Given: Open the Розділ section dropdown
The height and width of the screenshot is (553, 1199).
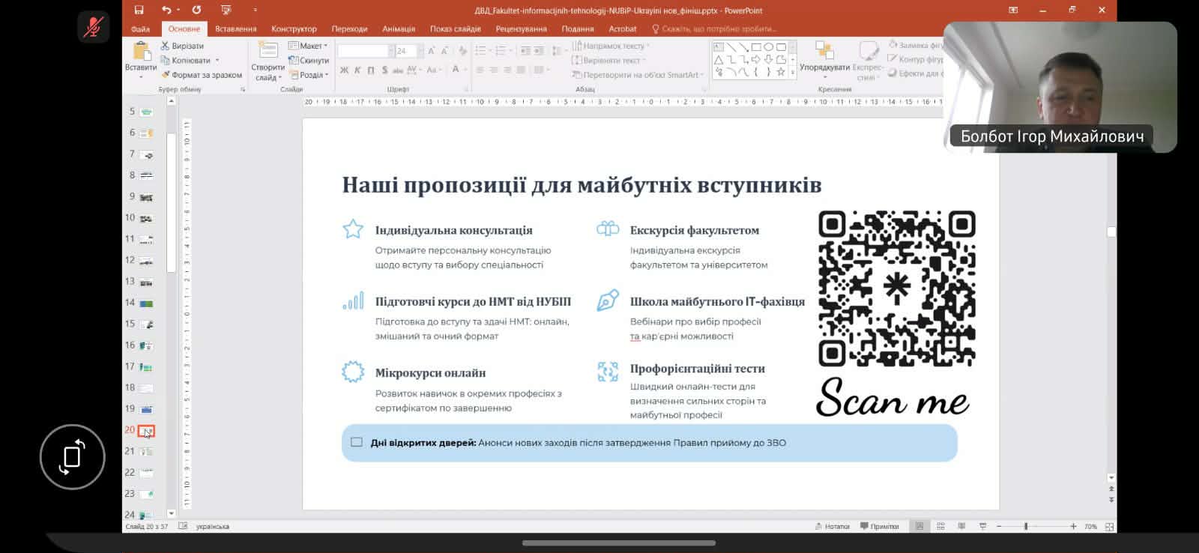Looking at the screenshot, I should pos(309,75).
